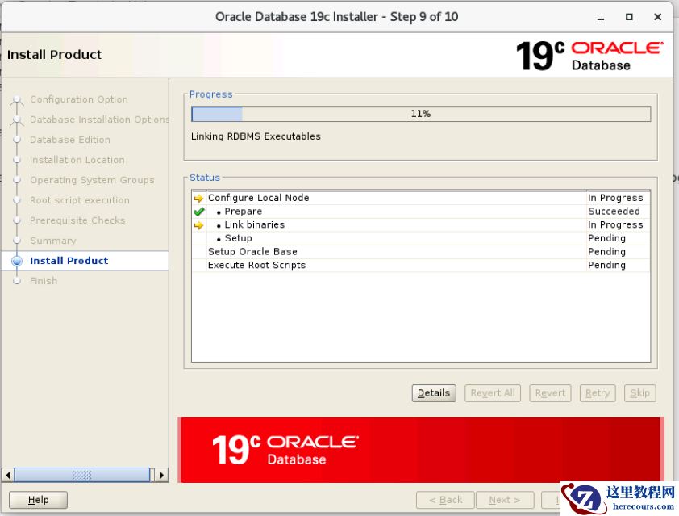This screenshot has width=679, height=516.
Task: Maximize the installer window
Action: (629, 17)
